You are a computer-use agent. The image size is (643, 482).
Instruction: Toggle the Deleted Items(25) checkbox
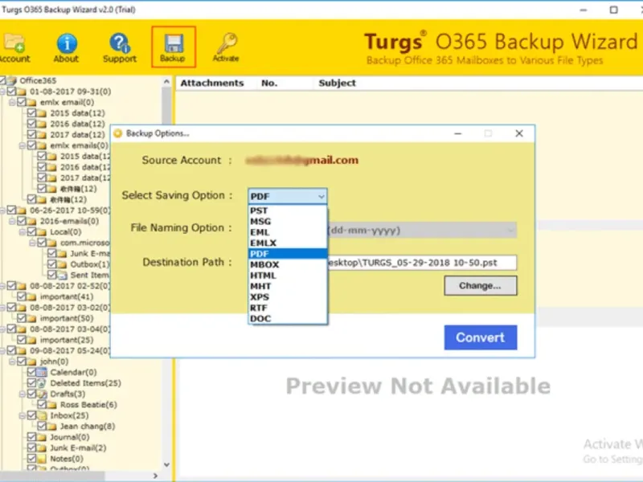tap(31, 383)
